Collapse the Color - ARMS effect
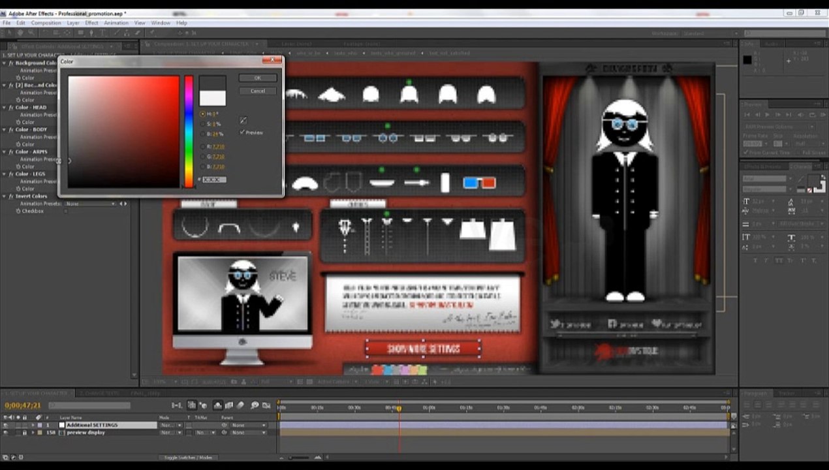 tap(5, 152)
